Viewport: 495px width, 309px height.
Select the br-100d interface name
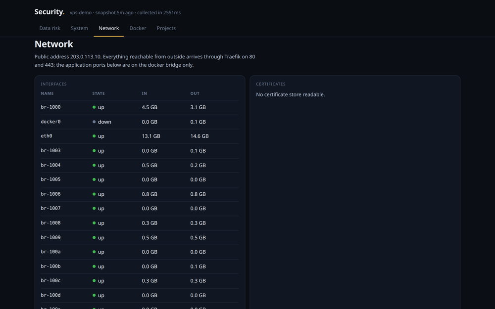(x=50, y=295)
